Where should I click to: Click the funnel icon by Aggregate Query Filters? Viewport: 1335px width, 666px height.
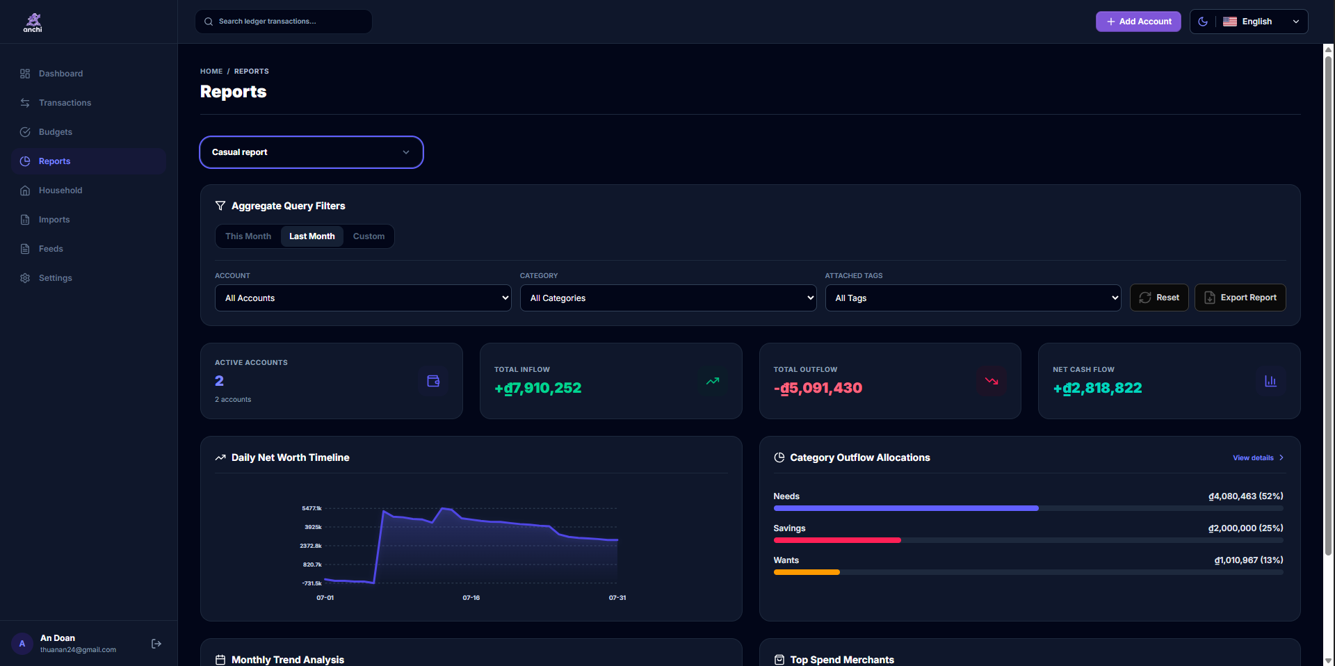click(x=220, y=206)
